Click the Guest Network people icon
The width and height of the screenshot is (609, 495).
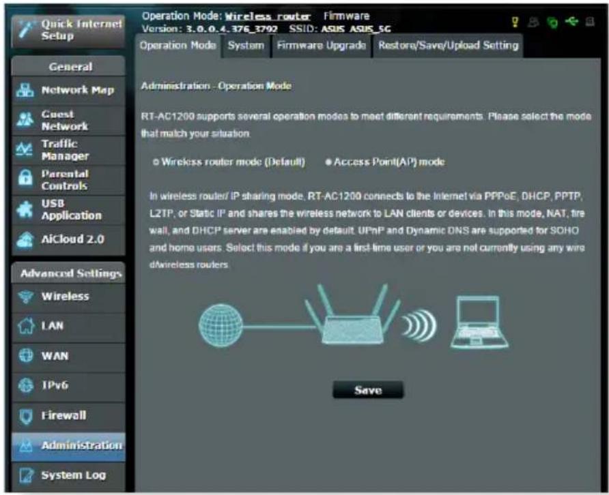point(25,120)
